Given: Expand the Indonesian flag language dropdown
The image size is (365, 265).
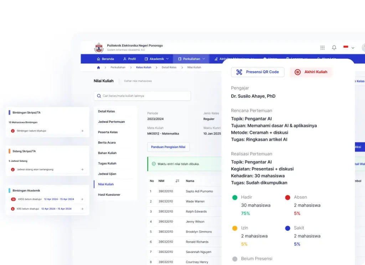Looking at the screenshot, I should pyautogui.click(x=349, y=48).
